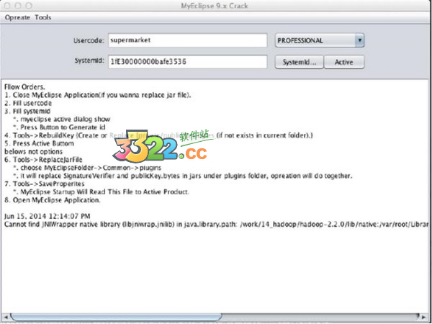Click the line '1. Close MyEclipse Application'
This screenshot has height=324, width=432.
coord(98,95)
